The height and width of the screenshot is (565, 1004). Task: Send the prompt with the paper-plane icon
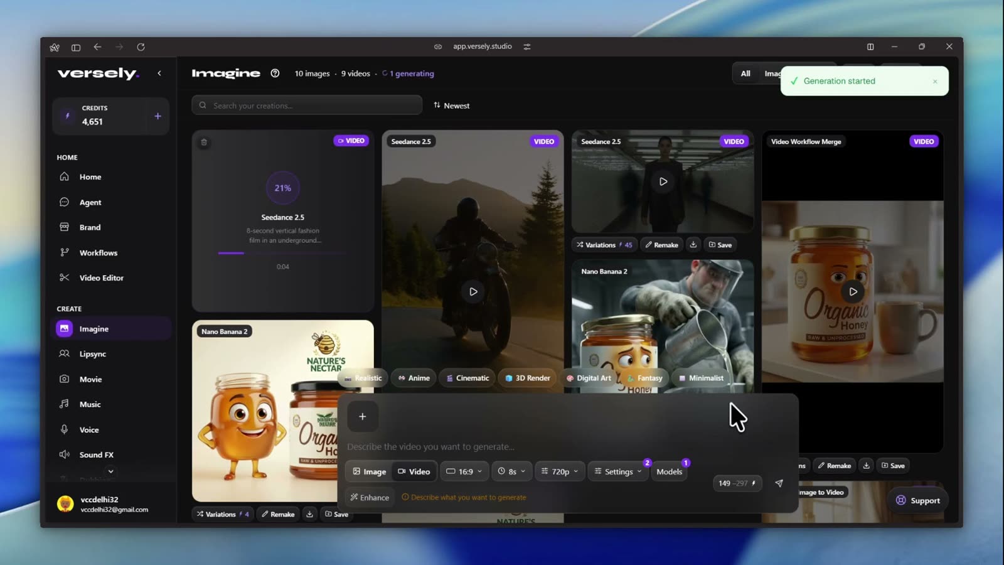coord(779,483)
